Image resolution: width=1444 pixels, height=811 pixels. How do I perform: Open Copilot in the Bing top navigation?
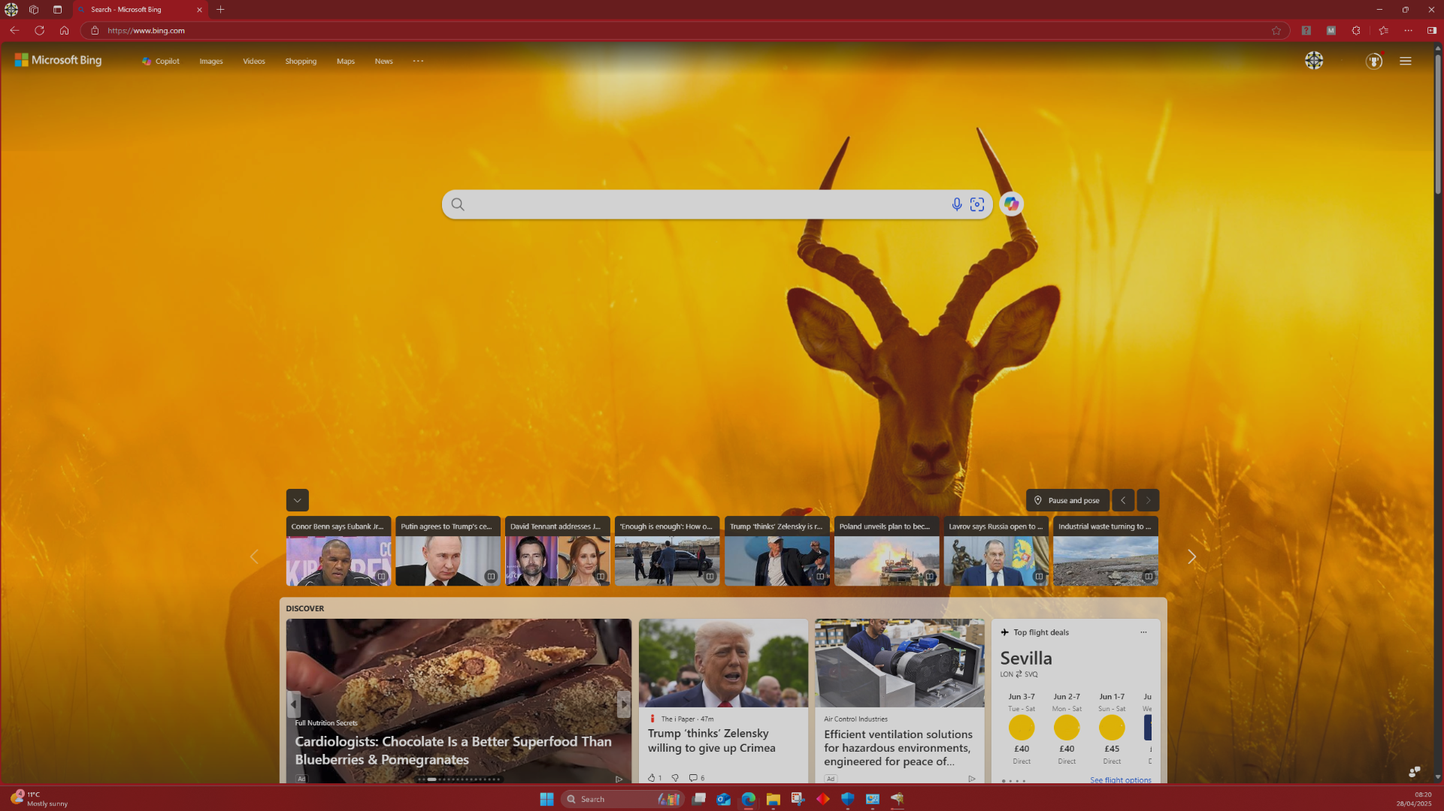(x=161, y=62)
